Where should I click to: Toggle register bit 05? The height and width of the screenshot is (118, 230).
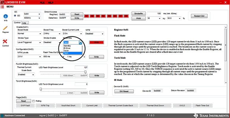pos(98,16)
